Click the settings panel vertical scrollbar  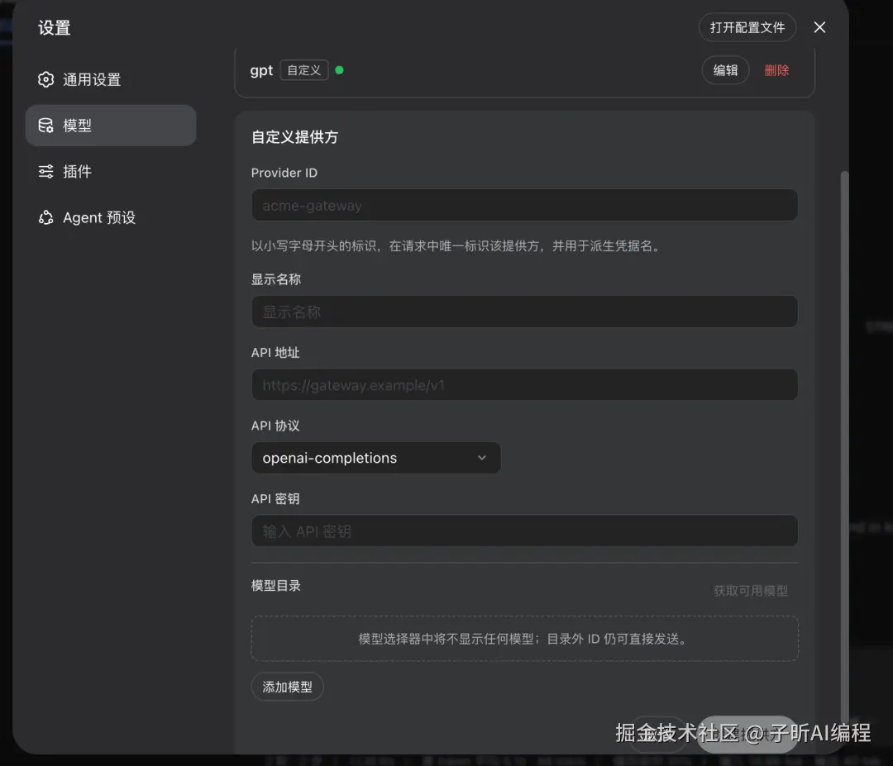coord(844,447)
